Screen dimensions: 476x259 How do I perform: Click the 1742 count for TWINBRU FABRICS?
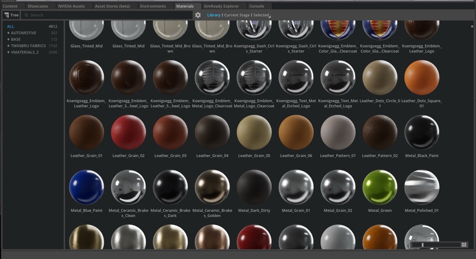click(x=53, y=46)
